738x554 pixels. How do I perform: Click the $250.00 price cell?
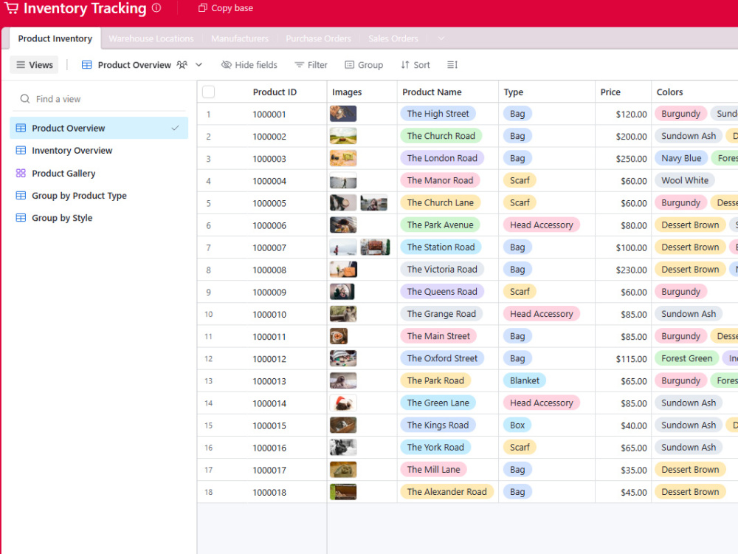pyautogui.click(x=623, y=159)
